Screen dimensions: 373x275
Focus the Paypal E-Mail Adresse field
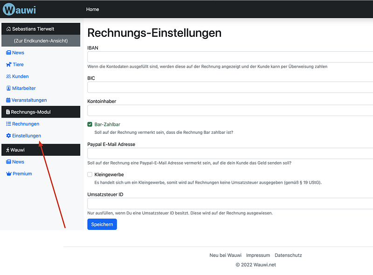pos(230,153)
